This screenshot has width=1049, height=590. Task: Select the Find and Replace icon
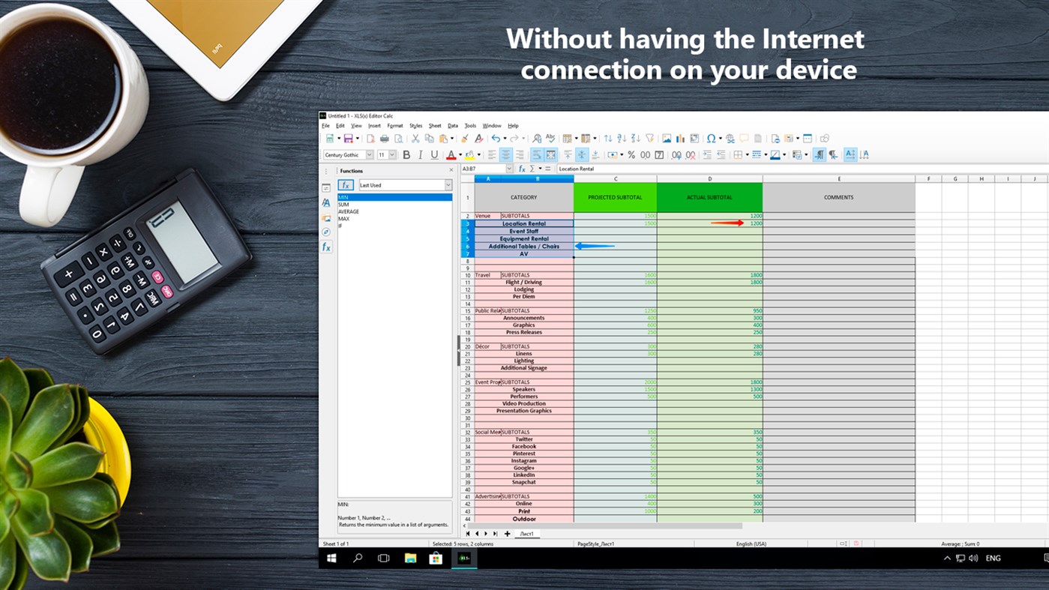(x=538, y=138)
